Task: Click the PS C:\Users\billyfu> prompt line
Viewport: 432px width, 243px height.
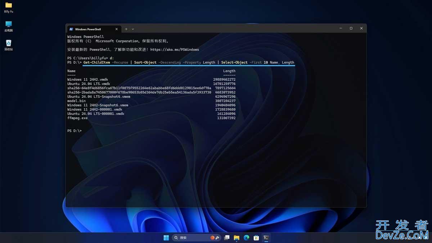Action: (x=91, y=58)
